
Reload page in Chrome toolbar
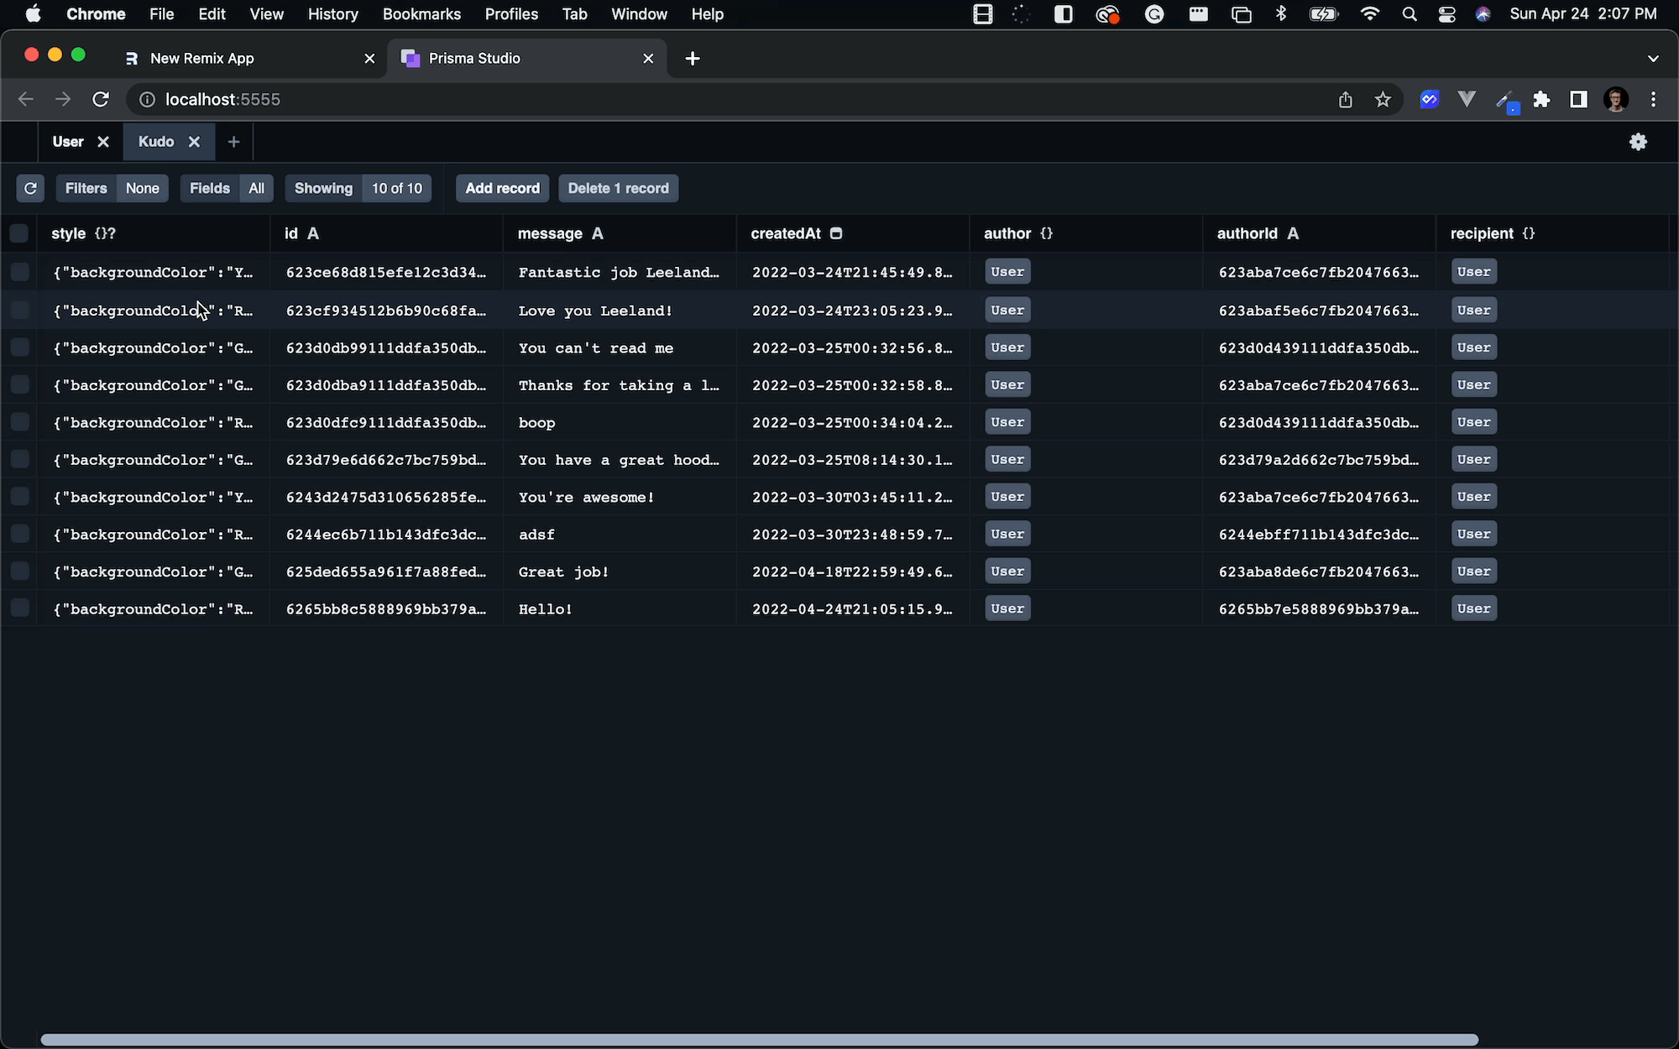[101, 100]
